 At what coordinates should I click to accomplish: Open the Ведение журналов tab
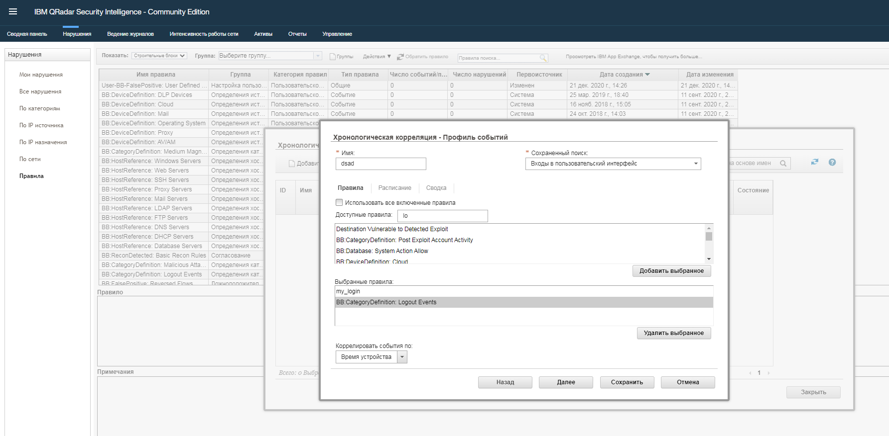tap(130, 34)
